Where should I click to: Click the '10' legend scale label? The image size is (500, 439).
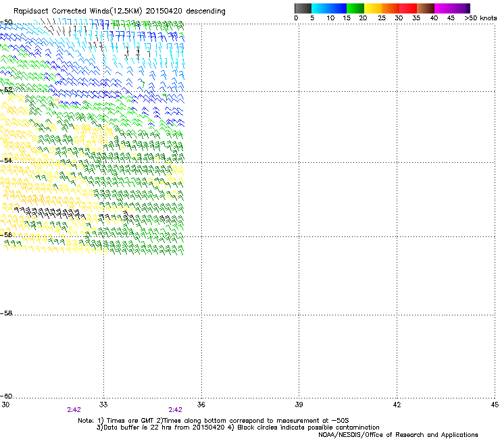tap(330, 18)
